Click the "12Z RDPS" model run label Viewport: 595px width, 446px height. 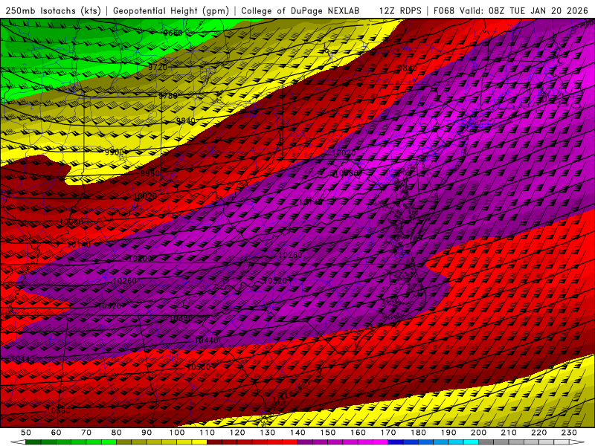(x=400, y=11)
